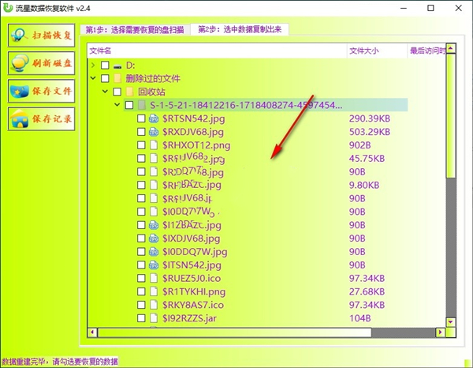
Task: Enable the checkbox for $I92RZZS.jar
Action: pos(141,318)
